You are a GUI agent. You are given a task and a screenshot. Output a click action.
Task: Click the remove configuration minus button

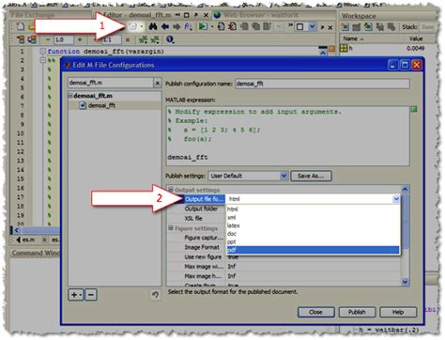coord(91,295)
